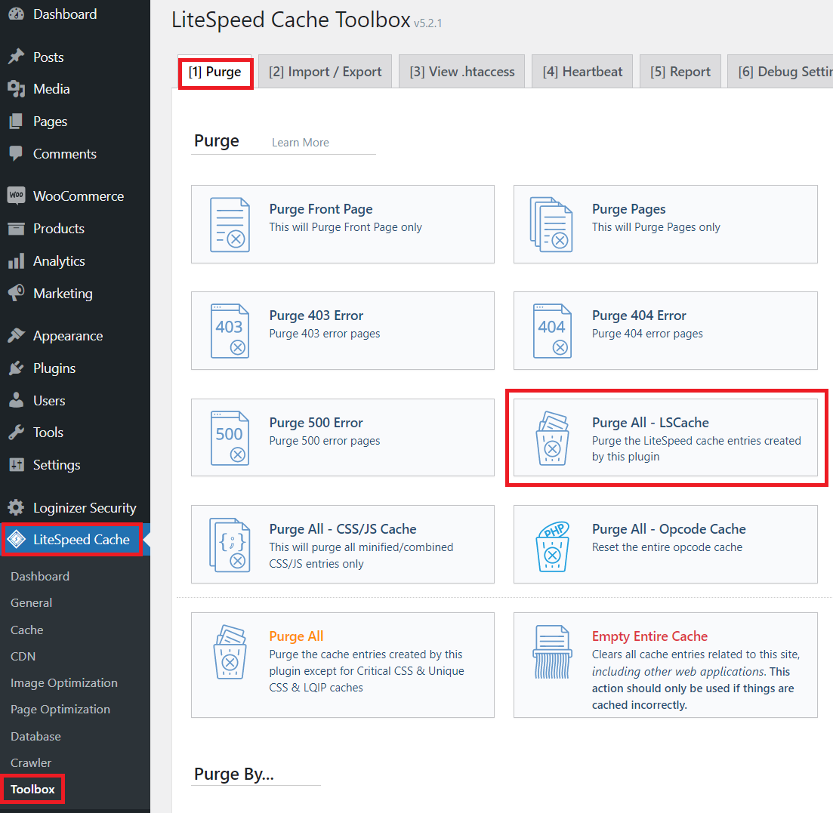Click Purge Pages title
The image size is (833, 813).
pyautogui.click(x=629, y=209)
